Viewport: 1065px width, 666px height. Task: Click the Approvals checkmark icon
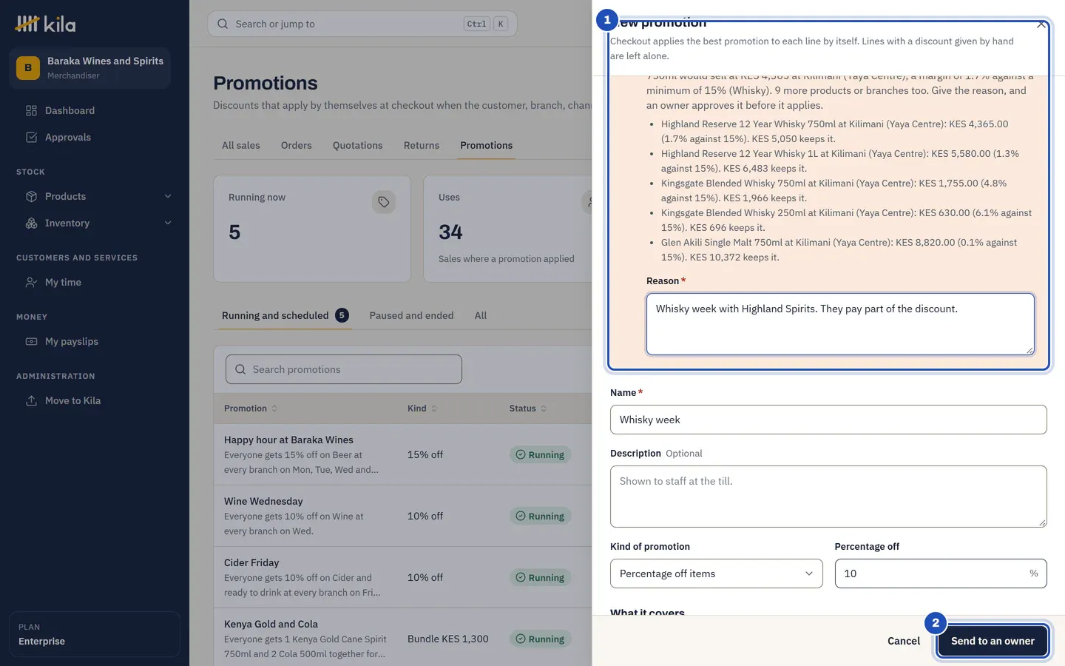click(x=31, y=137)
